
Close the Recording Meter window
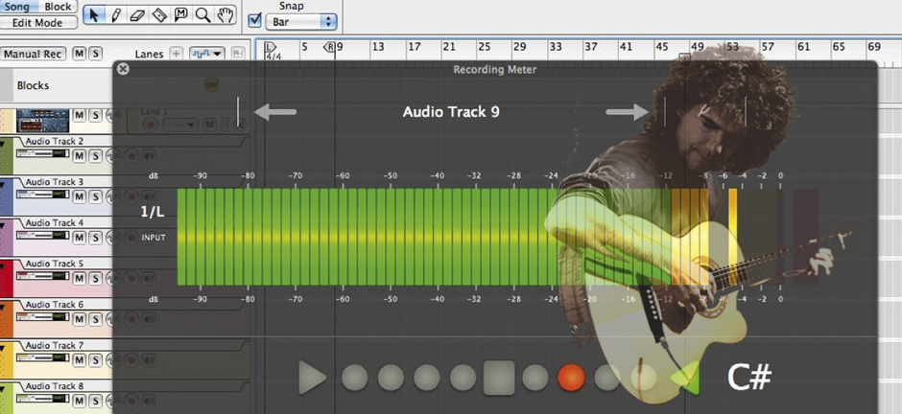[123, 69]
